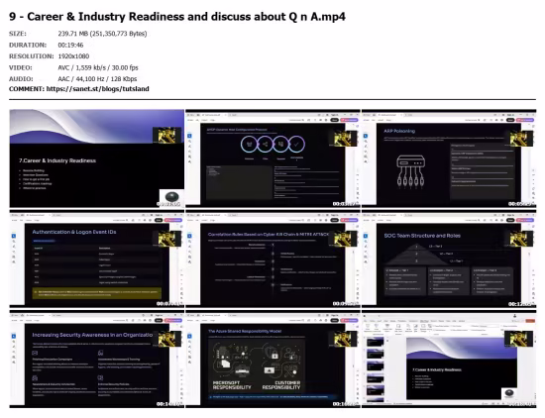Image resolution: width=545 pixels, height=418 pixels.
Task: Select the video file title heading
Action: coord(177,16)
